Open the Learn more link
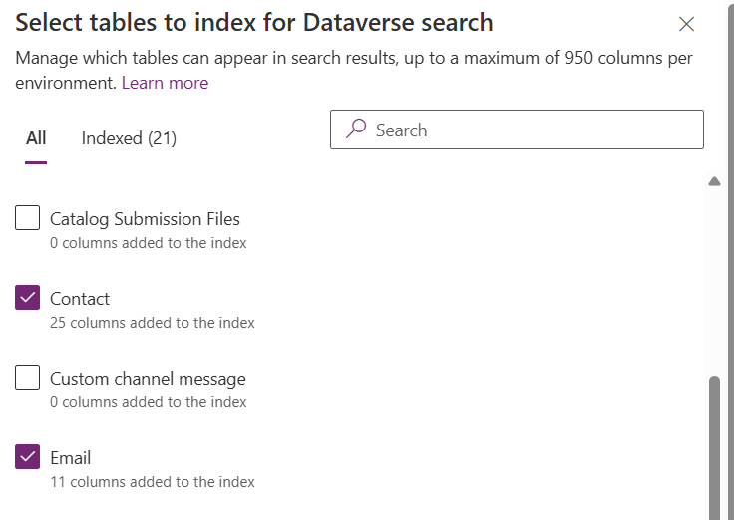 tap(165, 83)
